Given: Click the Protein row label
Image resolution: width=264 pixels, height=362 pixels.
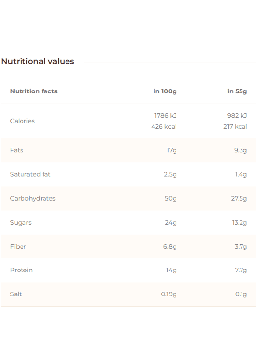Looking at the screenshot, I should [x=22, y=270].
